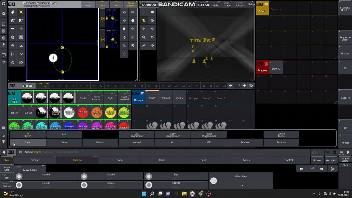
Task: Switch to the Color feature group tab
Action: tap(162, 160)
